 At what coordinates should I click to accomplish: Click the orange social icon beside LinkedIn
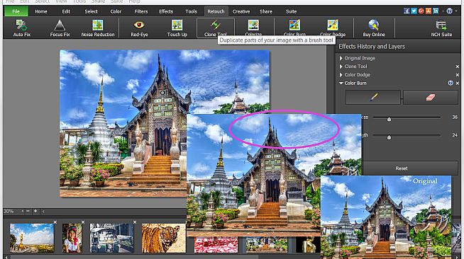[x=429, y=11]
